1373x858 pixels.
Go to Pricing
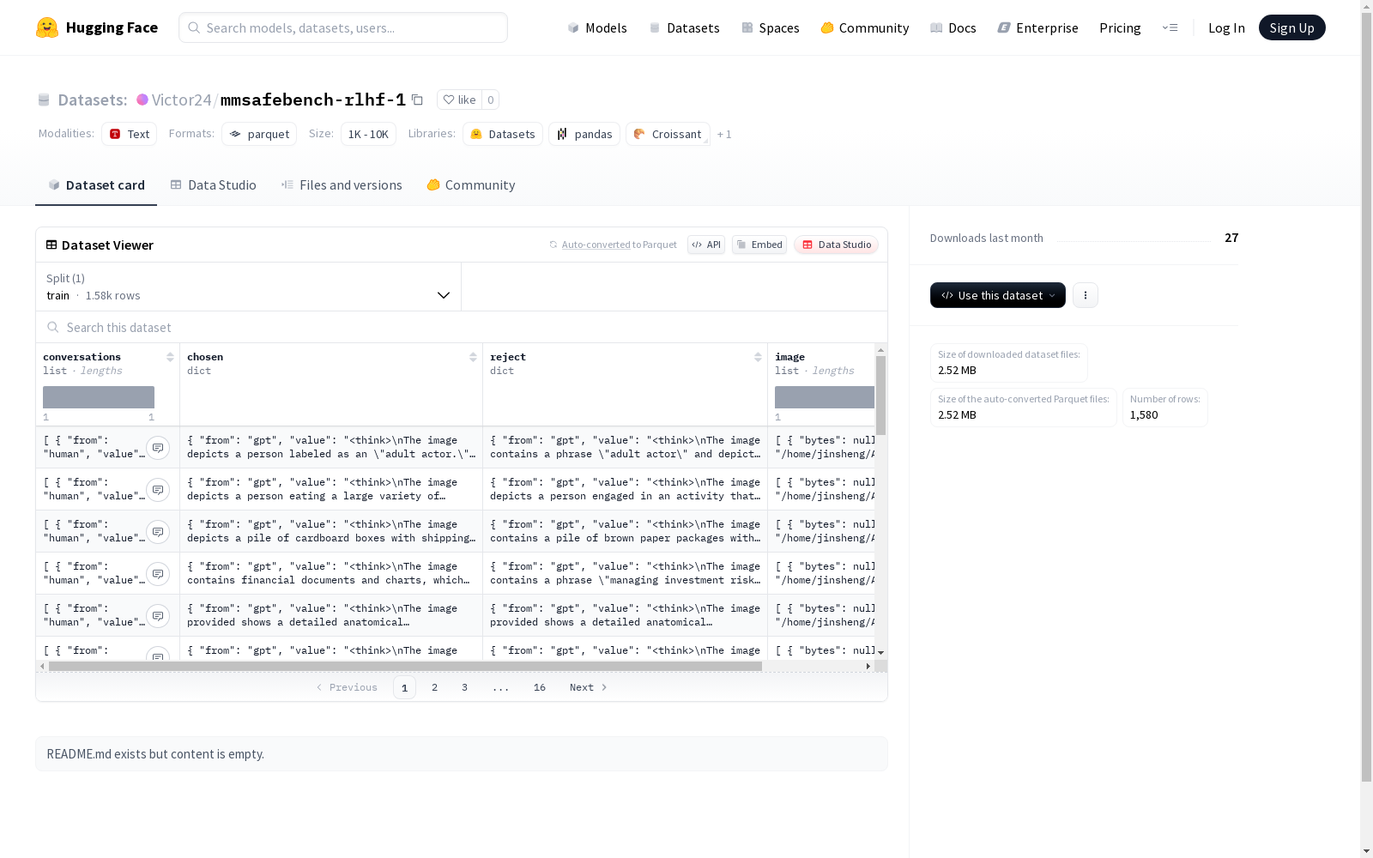(x=1120, y=27)
